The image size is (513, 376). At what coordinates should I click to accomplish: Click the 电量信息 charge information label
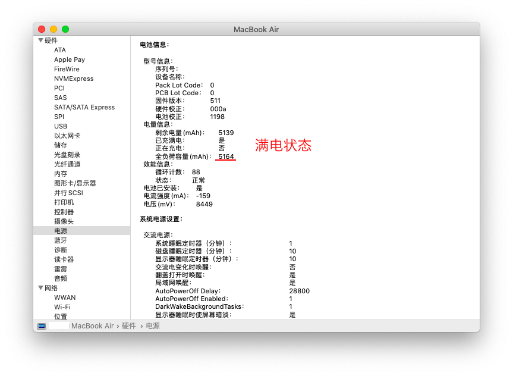pos(158,124)
